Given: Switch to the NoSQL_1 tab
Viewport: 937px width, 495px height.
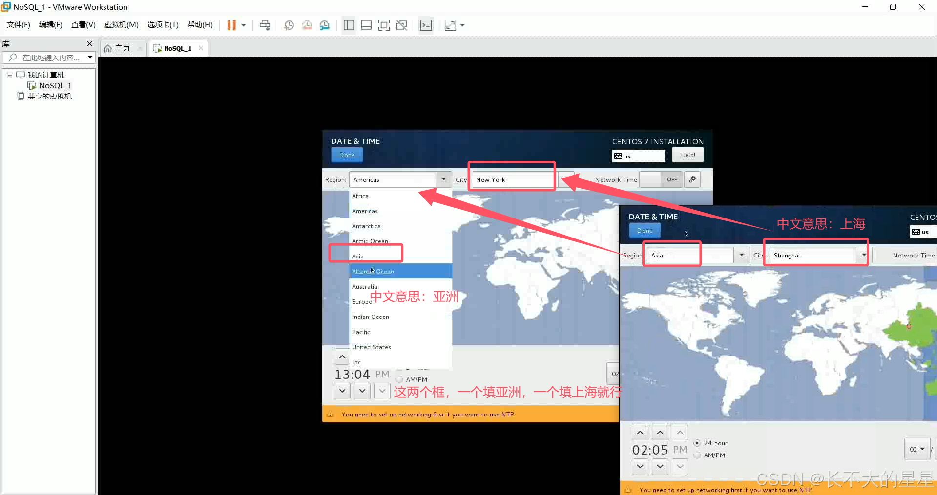Looking at the screenshot, I should (x=178, y=48).
